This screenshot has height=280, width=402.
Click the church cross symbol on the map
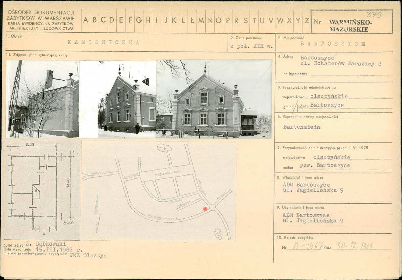pos(218,234)
